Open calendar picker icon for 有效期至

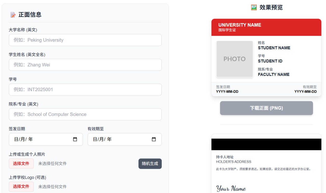[x=154, y=139]
